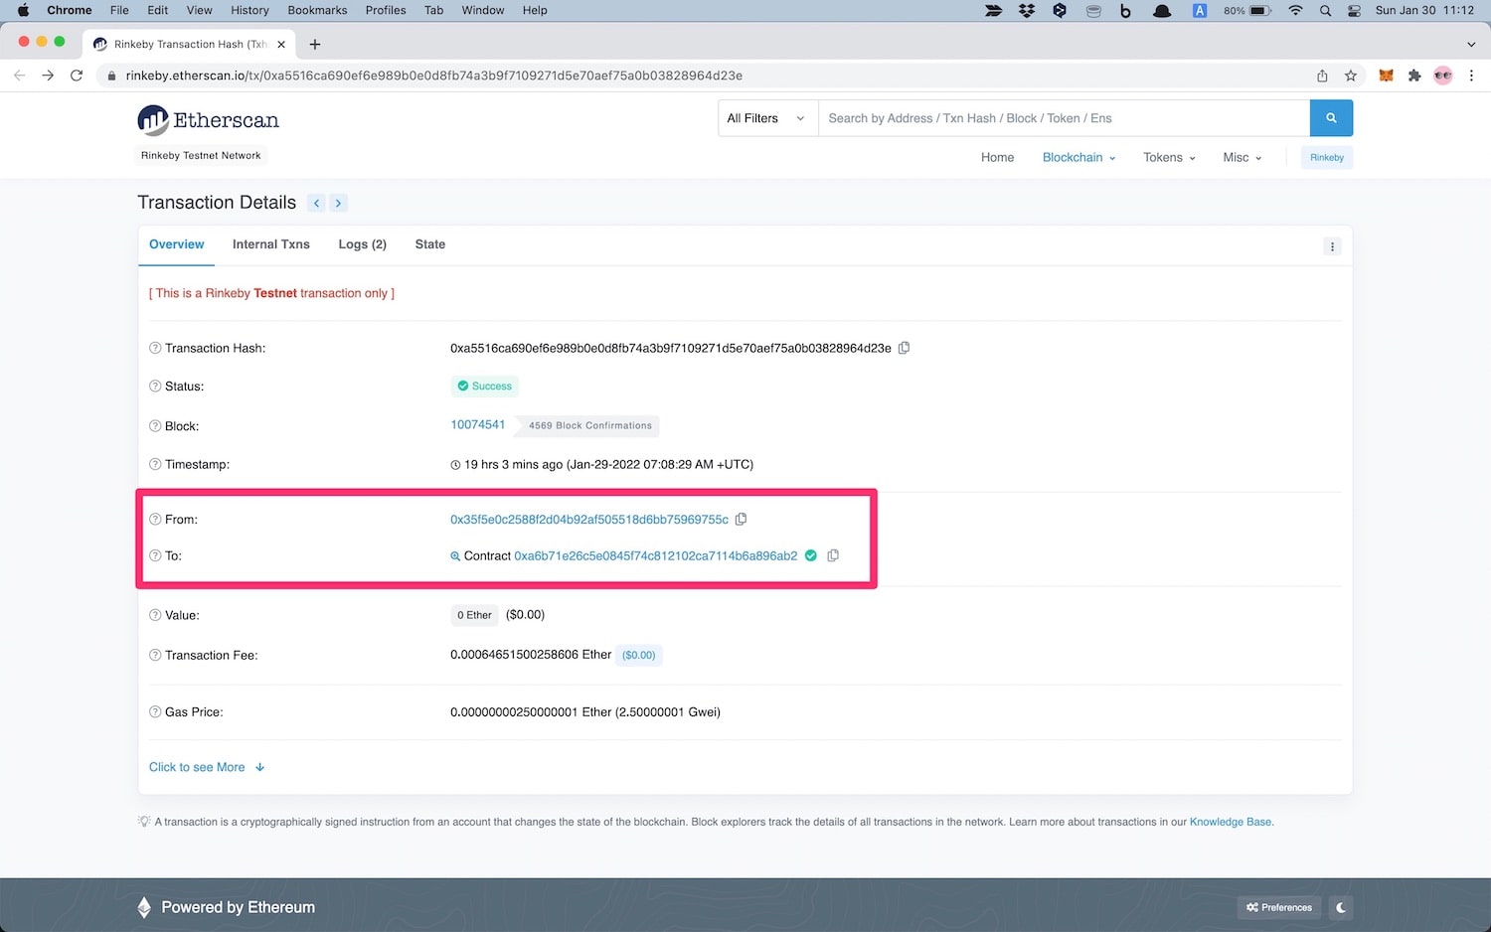Open the Bookmarks menu in menu bar

[x=317, y=10]
